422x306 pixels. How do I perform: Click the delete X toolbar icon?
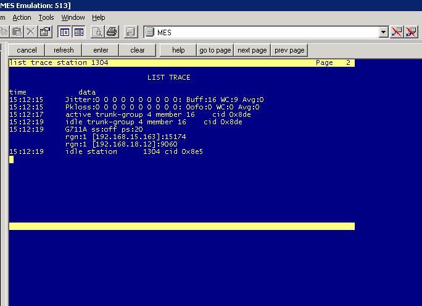[31, 32]
